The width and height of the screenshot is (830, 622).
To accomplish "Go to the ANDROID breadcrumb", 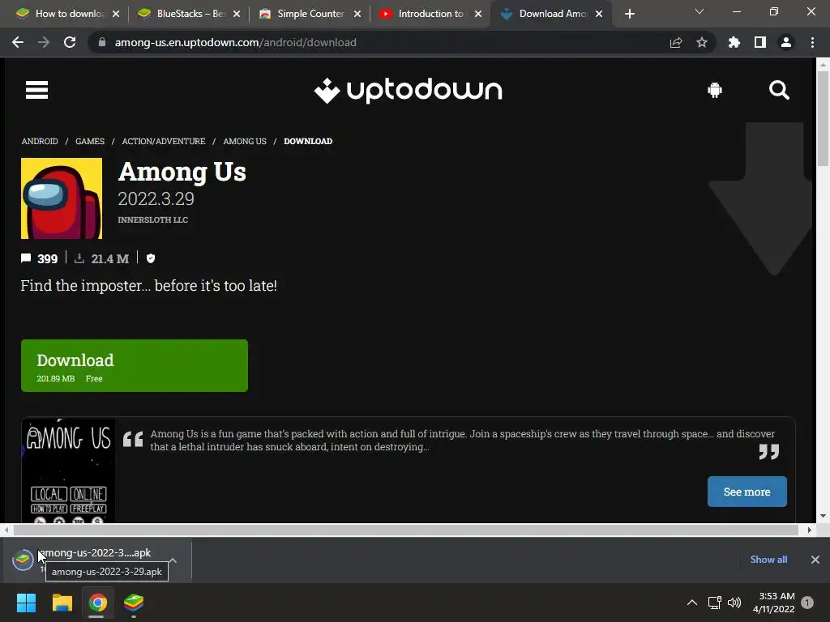I will click(x=40, y=141).
